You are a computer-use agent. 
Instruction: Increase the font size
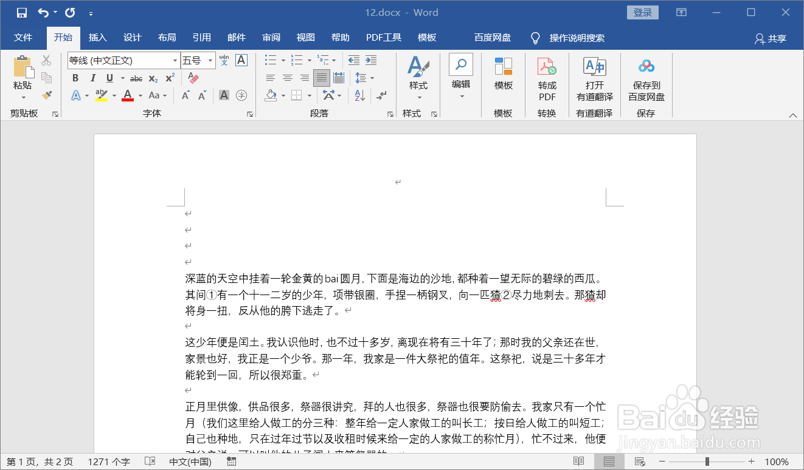tap(185, 95)
